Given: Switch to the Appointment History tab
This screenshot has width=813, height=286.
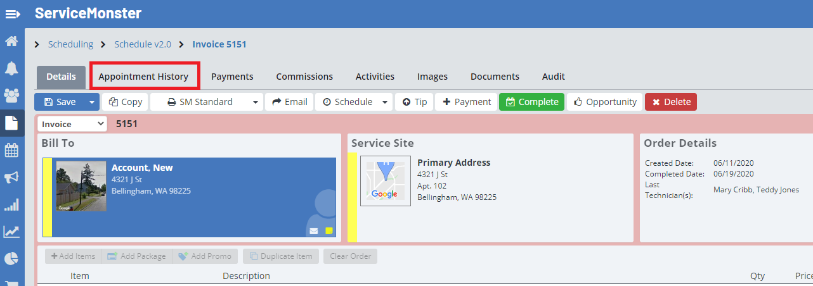Looking at the screenshot, I should [143, 77].
